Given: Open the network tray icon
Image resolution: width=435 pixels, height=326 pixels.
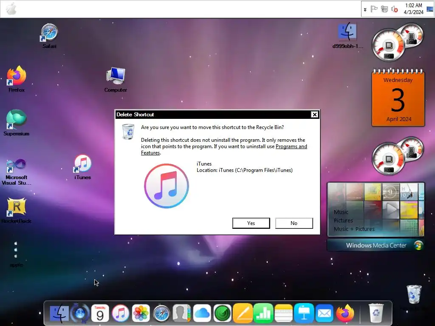Looking at the screenshot, I should [384, 9].
